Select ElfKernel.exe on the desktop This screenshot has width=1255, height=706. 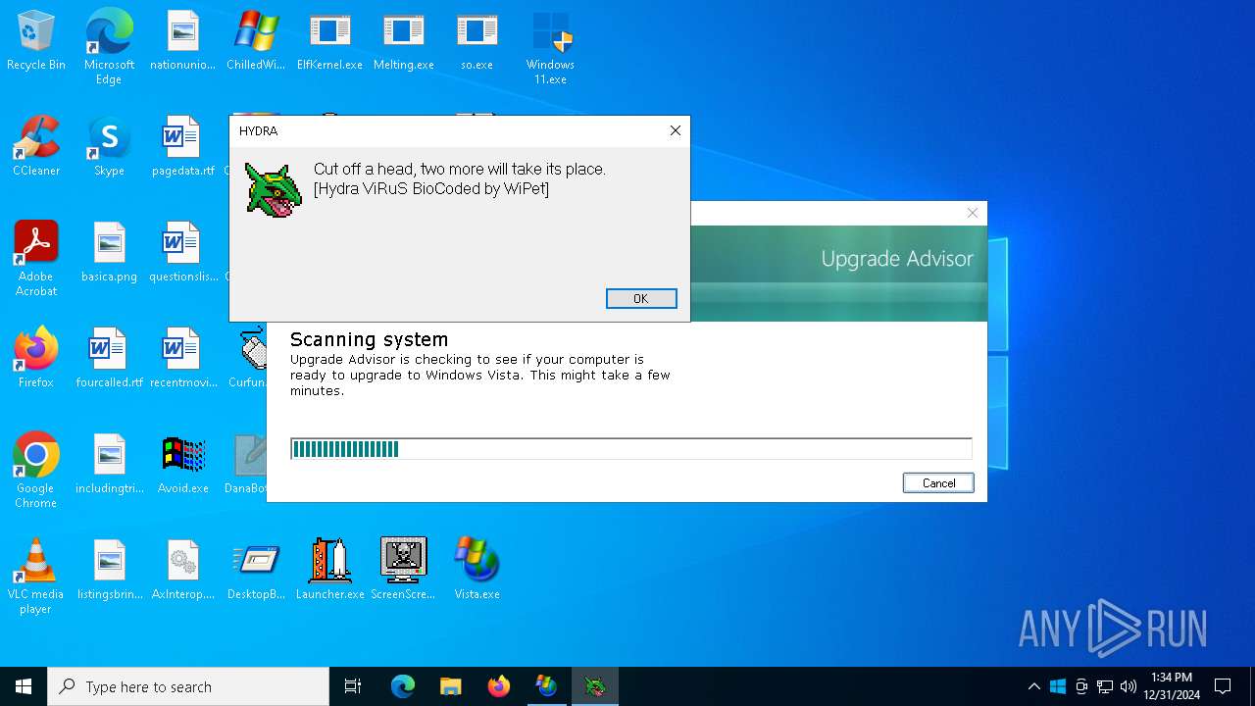[x=329, y=41]
